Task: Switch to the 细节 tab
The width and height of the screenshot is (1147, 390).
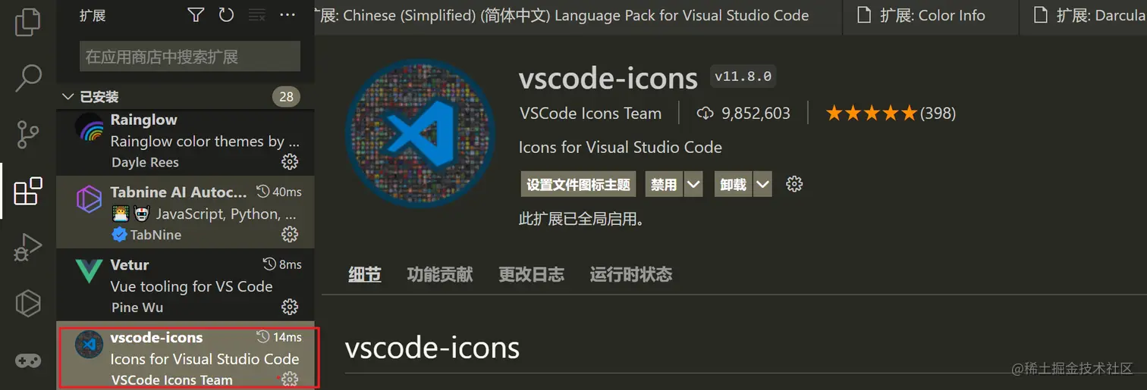Action: (365, 274)
